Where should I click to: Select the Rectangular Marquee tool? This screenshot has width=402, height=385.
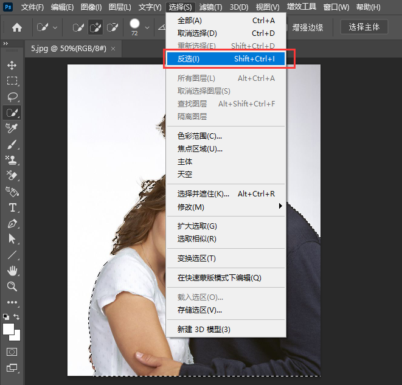tap(12, 81)
